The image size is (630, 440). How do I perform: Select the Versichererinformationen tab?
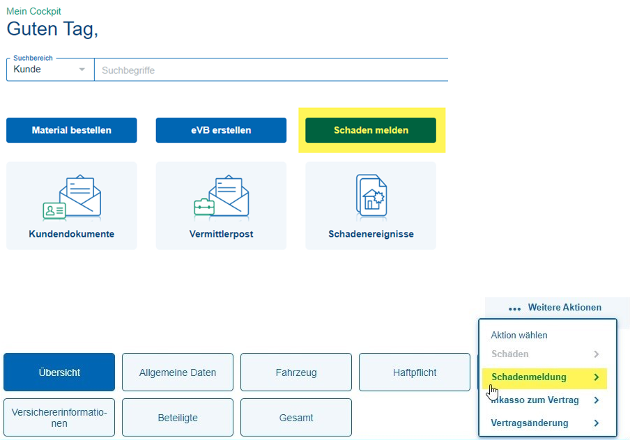pyautogui.click(x=59, y=418)
